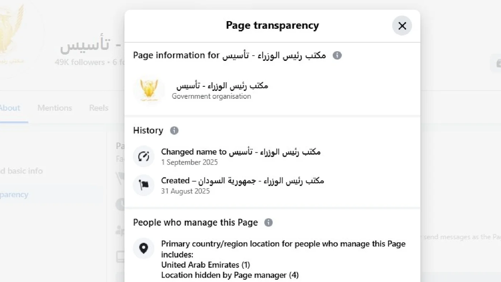Screen dimensions: 501x282
Task: Select the name-change gauge icon in History
Action: [144, 156]
